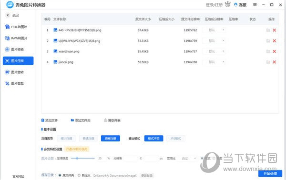
Task: Click the resolution height input field
Action: point(151,159)
